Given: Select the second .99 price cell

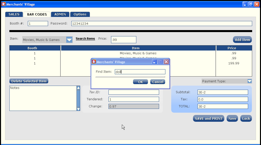Looking at the screenshot, I should point(234,58).
